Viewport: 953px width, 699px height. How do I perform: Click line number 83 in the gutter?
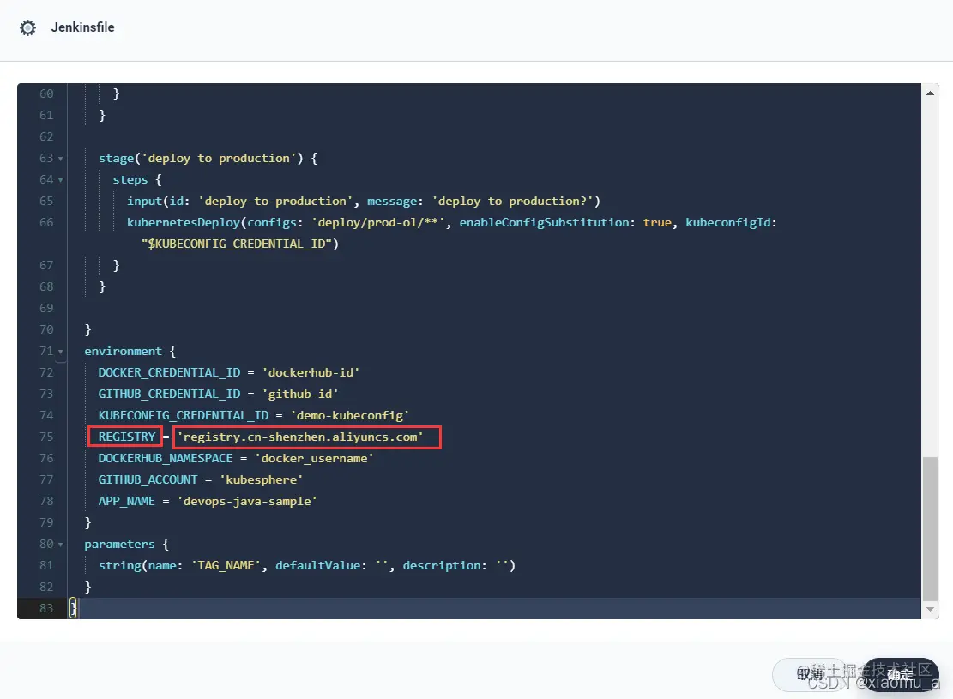point(46,608)
